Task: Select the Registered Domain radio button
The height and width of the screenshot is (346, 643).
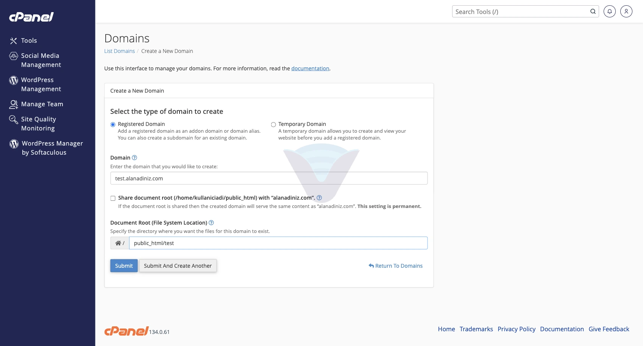Action: [x=113, y=124]
